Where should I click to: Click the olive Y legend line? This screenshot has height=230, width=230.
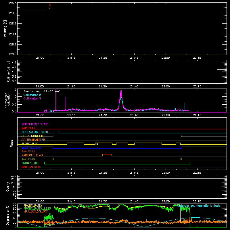[x=34, y=10]
